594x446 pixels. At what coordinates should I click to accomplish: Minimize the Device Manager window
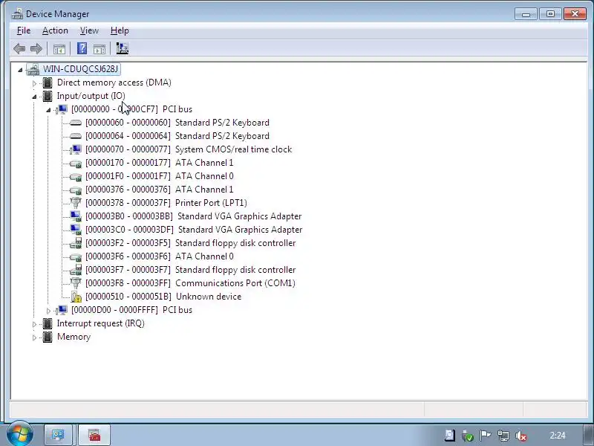click(526, 14)
